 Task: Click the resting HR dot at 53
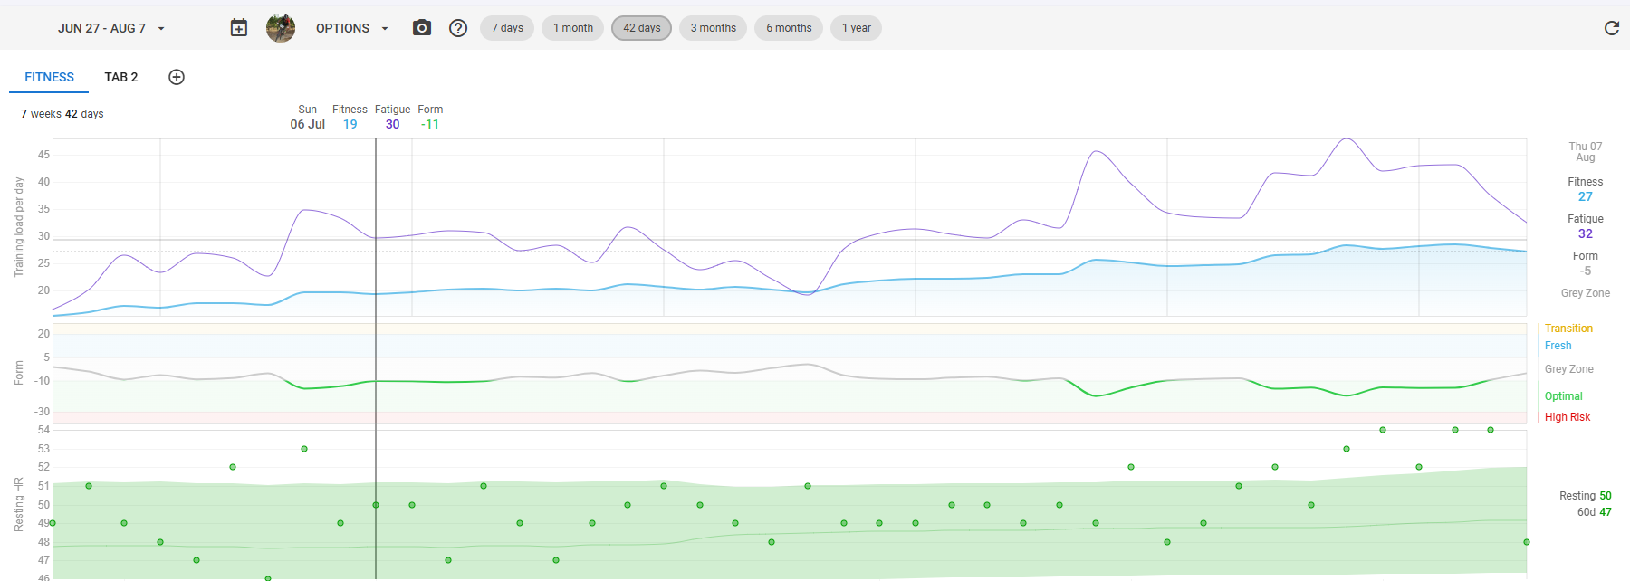(304, 449)
